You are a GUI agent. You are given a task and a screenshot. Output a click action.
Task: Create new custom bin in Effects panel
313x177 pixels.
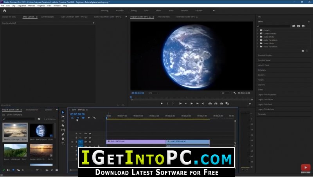(x=302, y=51)
